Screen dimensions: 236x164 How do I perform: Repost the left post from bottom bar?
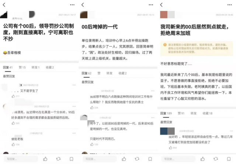pos(58,159)
